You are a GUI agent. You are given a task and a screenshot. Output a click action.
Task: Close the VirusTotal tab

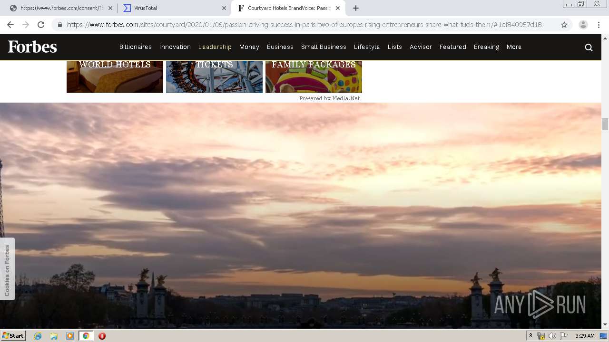224,8
